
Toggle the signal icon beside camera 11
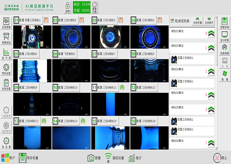(x=122, y=87)
